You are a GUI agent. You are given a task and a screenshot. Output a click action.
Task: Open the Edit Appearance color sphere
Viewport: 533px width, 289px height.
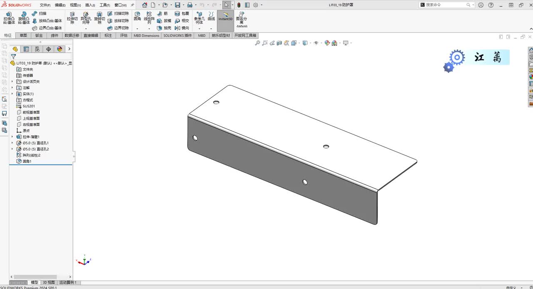[x=327, y=43]
